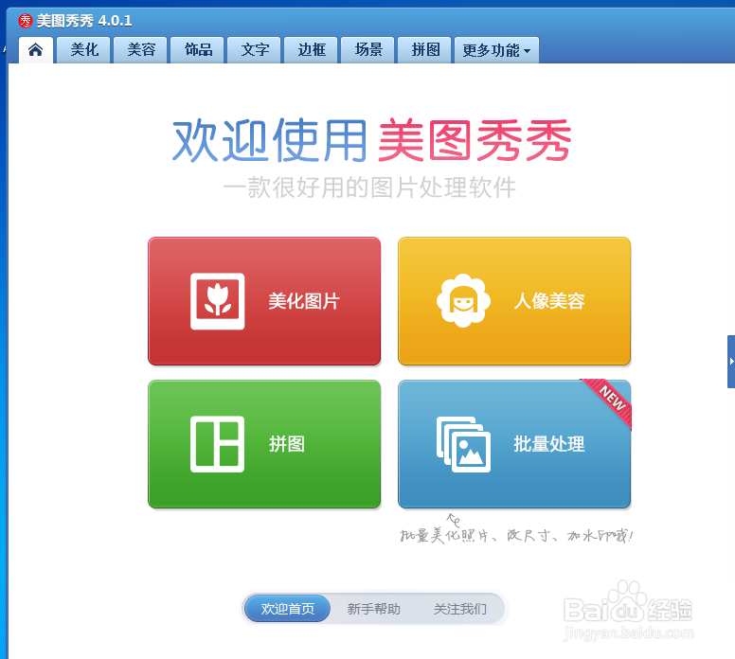Screen dimensions: 735x659
Task: Expand the 更多功能 dropdown
Action: [496, 49]
